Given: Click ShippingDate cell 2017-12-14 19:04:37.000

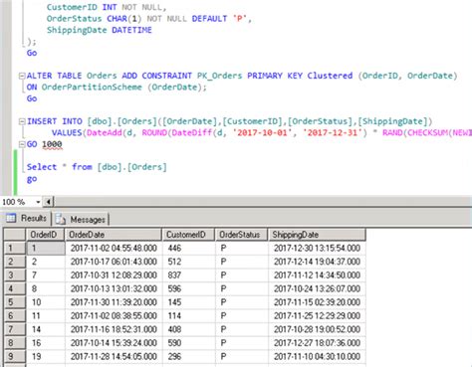Looking at the screenshot, I should tap(317, 262).
